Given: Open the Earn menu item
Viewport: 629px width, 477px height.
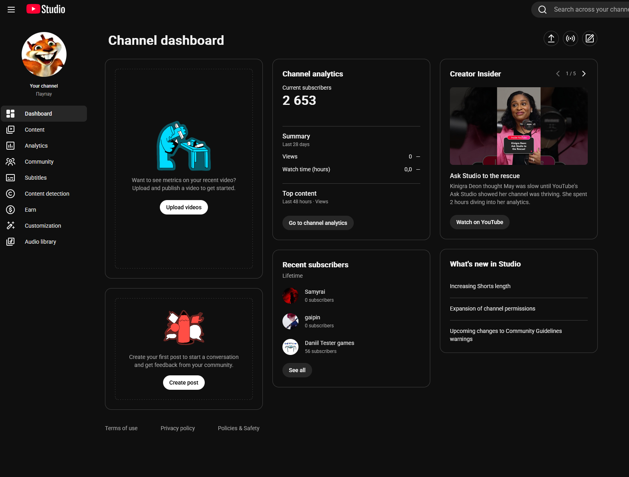Looking at the screenshot, I should point(44,210).
